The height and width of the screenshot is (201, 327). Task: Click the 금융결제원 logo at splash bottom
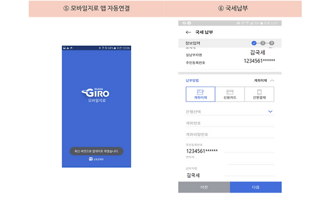(96, 159)
